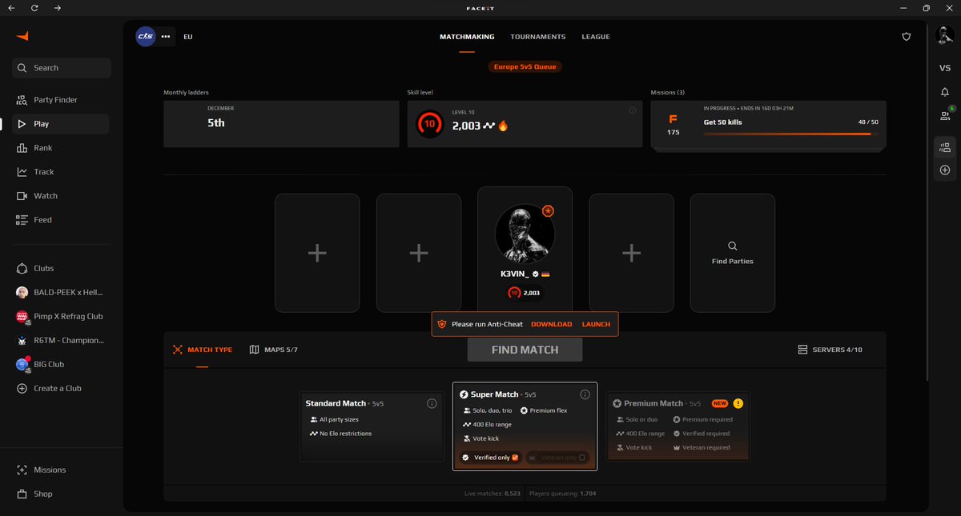Open the Monthly ladders 5th card
This screenshot has width=961, height=516.
pyautogui.click(x=281, y=124)
